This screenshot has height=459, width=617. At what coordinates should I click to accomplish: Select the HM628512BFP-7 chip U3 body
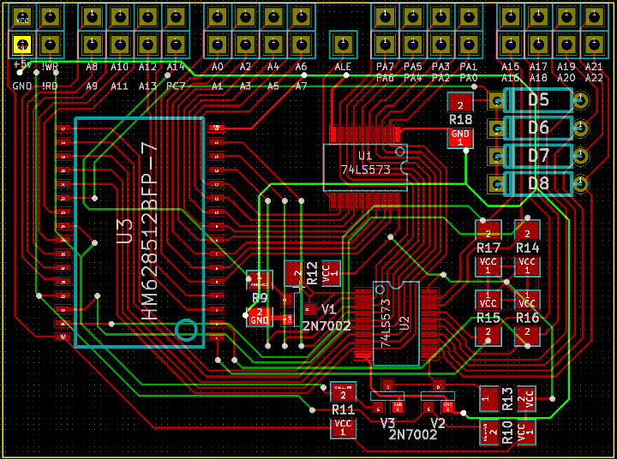tap(137, 232)
